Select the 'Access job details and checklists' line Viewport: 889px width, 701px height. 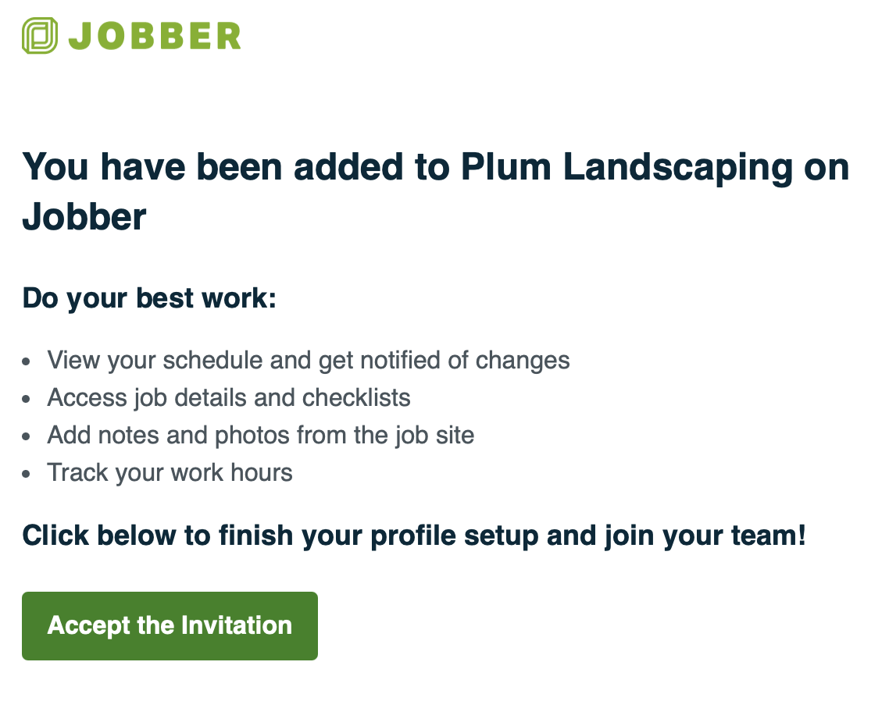pyautogui.click(x=228, y=397)
